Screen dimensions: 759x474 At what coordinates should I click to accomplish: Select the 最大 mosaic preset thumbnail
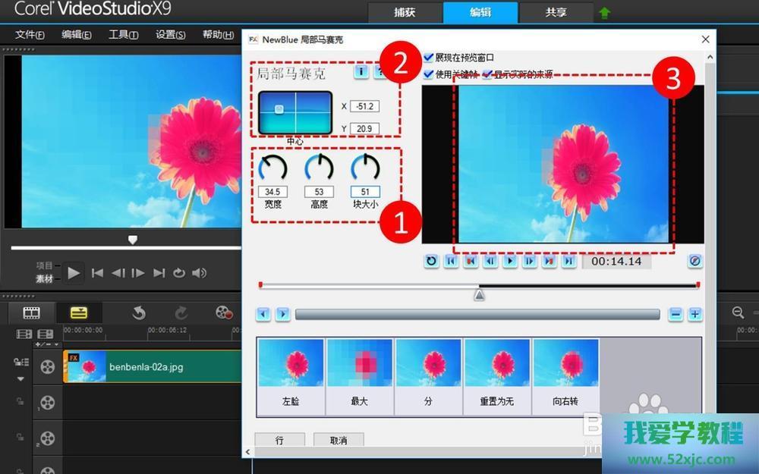pyautogui.click(x=360, y=372)
